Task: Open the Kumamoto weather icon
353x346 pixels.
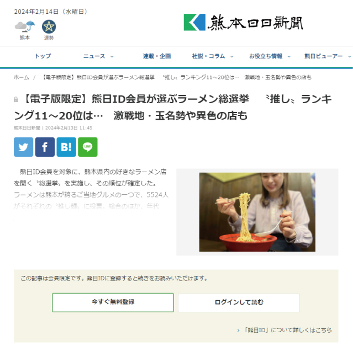Action: [25, 26]
